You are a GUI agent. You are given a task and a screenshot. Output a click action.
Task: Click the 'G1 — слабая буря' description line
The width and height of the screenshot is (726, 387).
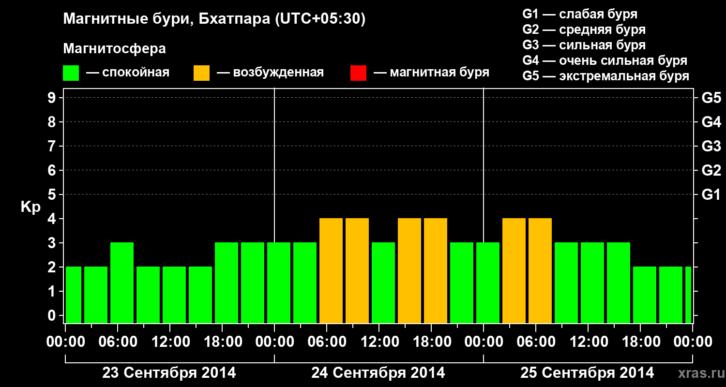point(580,14)
